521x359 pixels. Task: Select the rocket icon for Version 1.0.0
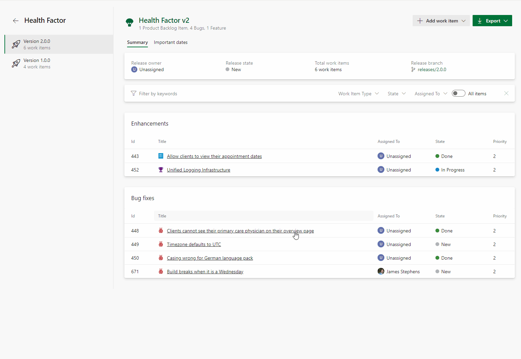pos(16,63)
